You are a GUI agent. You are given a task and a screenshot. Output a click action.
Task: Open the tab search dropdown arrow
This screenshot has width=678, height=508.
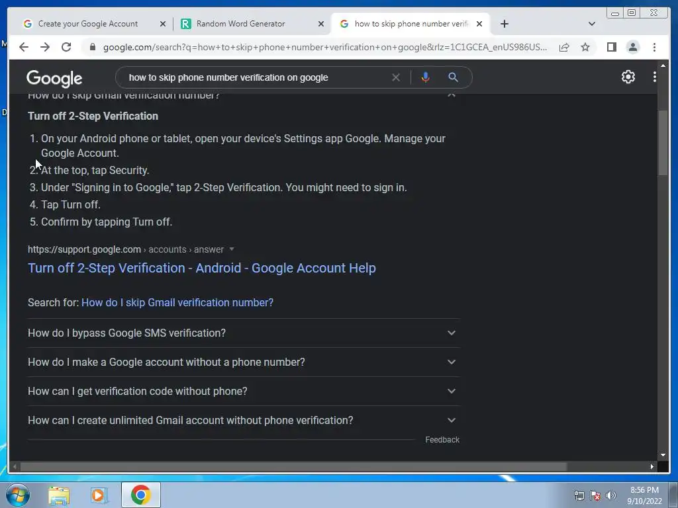point(591,24)
